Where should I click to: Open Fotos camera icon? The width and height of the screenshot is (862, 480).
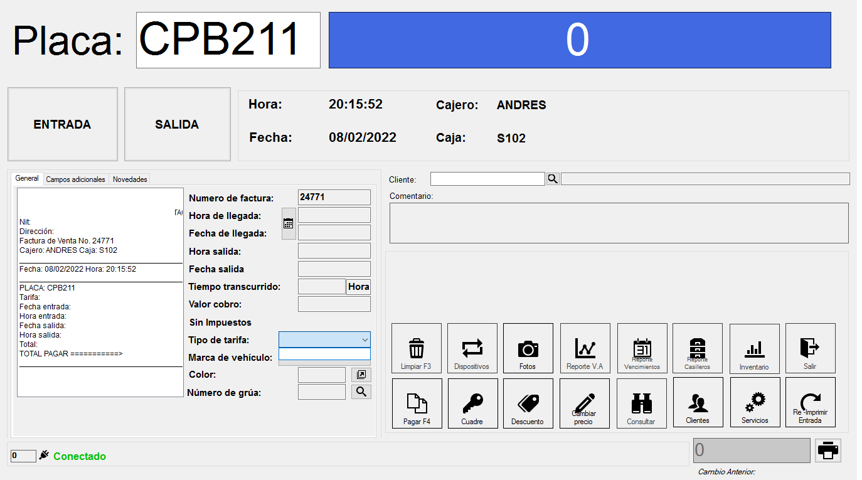click(x=528, y=348)
